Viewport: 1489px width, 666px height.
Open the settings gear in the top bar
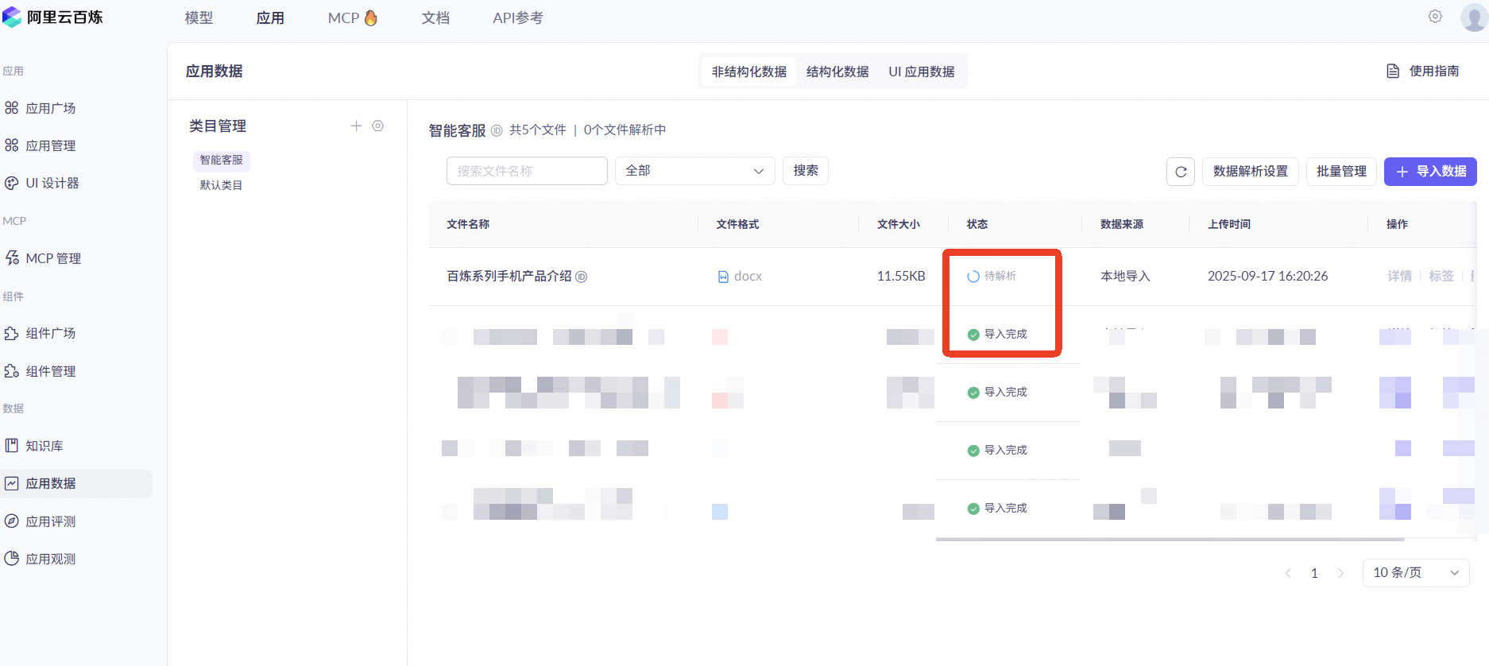click(1435, 17)
